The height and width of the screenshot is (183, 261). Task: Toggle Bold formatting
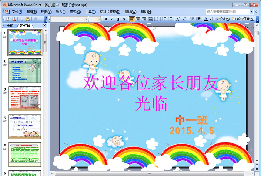(x=106, y=19)
